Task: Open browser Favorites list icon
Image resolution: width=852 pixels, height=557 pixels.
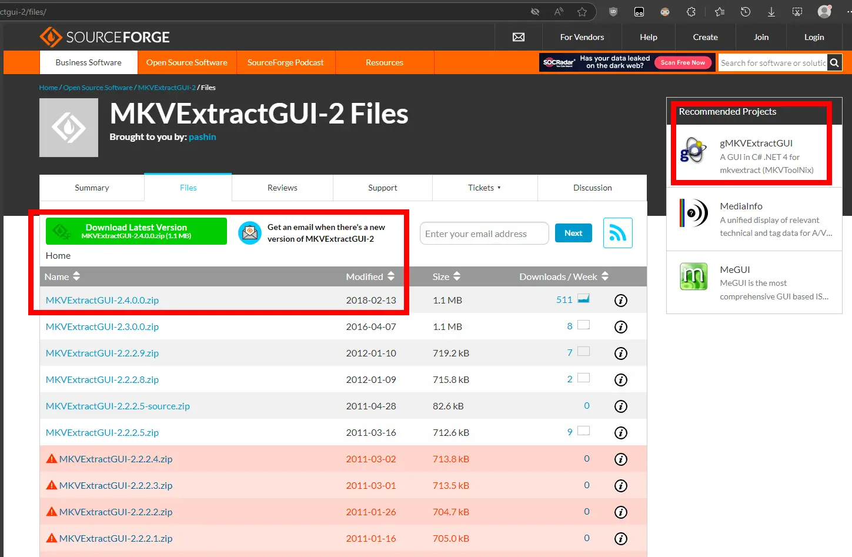Action: [x=720, y=12]
